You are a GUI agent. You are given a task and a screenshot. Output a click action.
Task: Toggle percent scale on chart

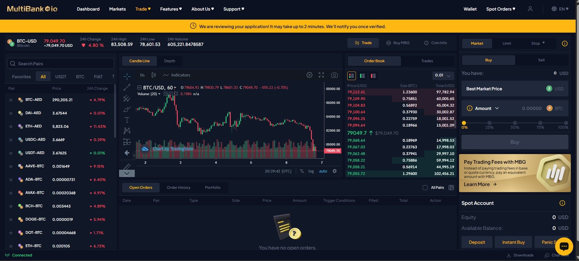click(302, 171)
